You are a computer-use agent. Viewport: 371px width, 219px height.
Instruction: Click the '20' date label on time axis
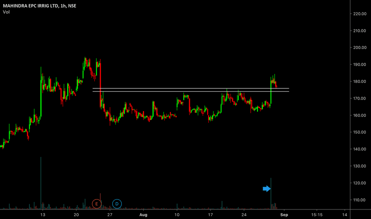click(x=76, y=215)
